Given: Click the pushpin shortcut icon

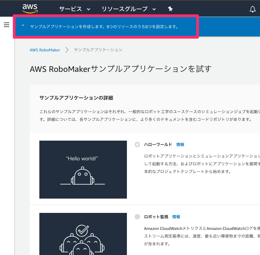Looking at the screenshot, I should (170, 9).
